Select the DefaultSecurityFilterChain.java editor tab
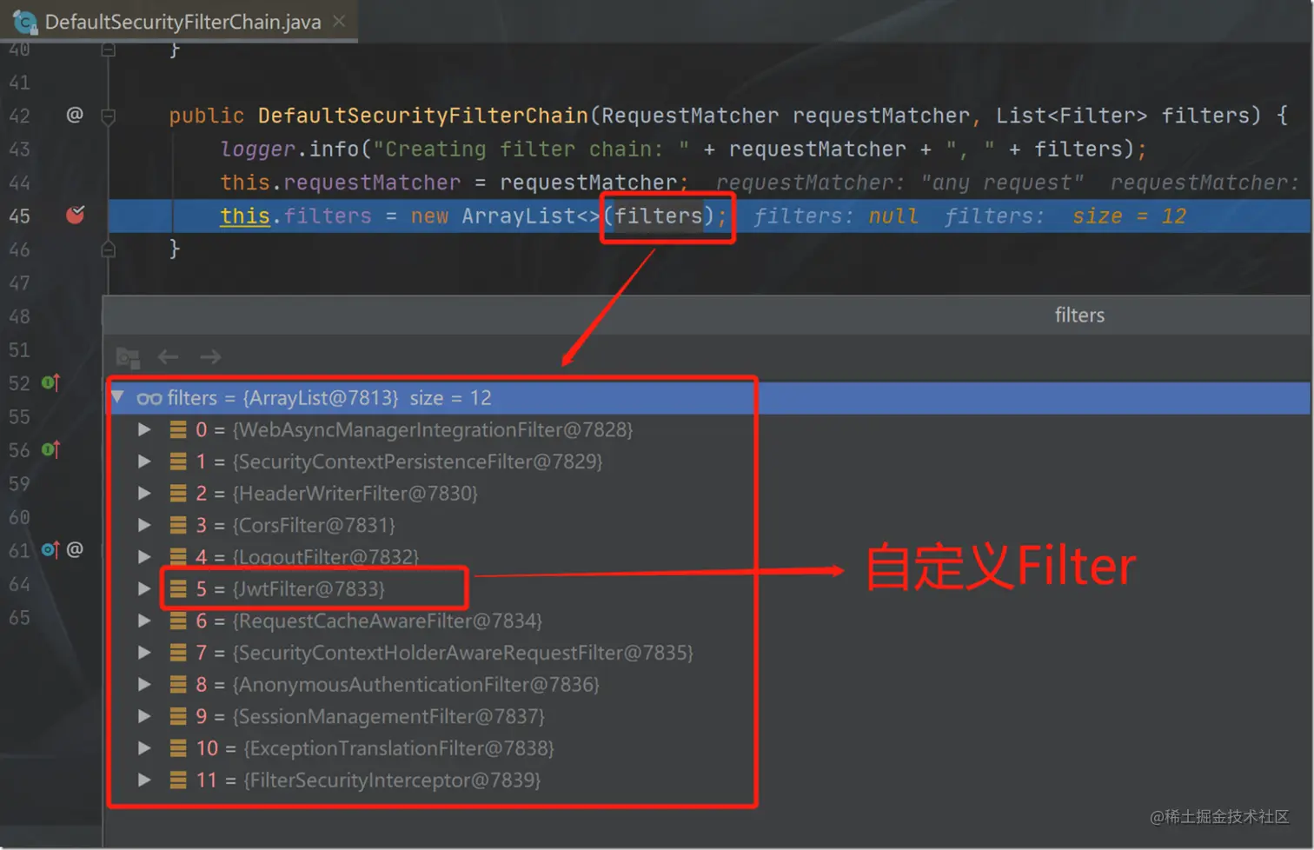Image resolution: width=1314 pixels, height=850 pixels. coord(179,21)
